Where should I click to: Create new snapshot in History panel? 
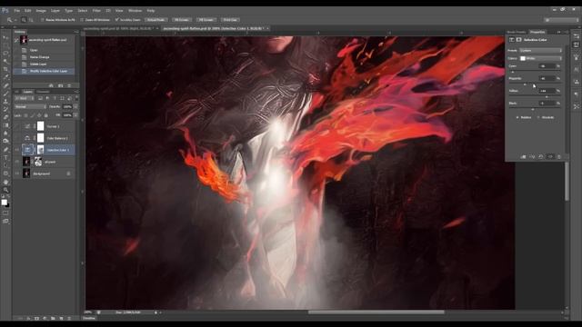tap(61, 85)
